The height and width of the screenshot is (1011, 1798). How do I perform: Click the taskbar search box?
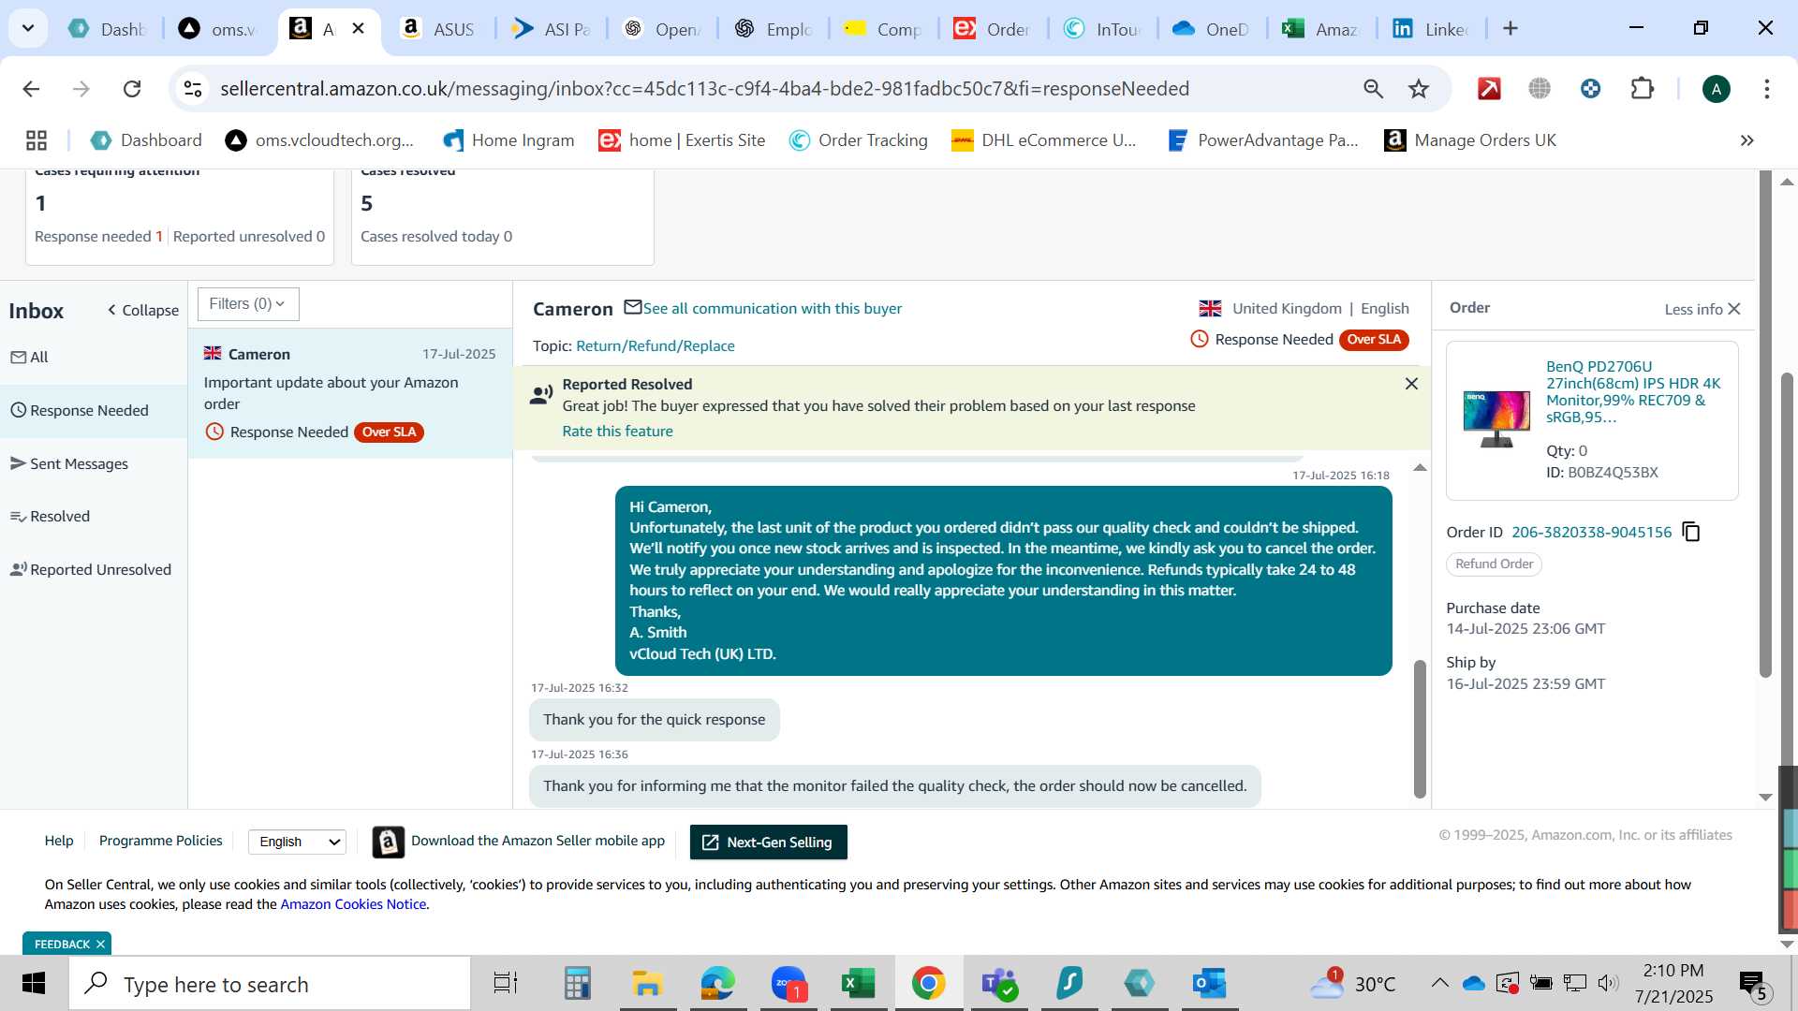pyautogui.click(x=270, y=984)
